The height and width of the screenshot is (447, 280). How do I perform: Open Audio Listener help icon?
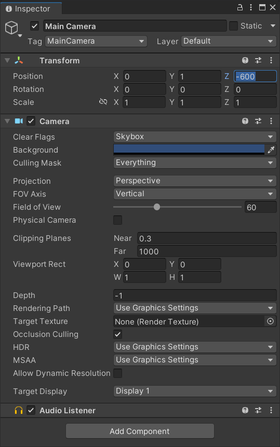pyautogui.click(x=245, y=410)
